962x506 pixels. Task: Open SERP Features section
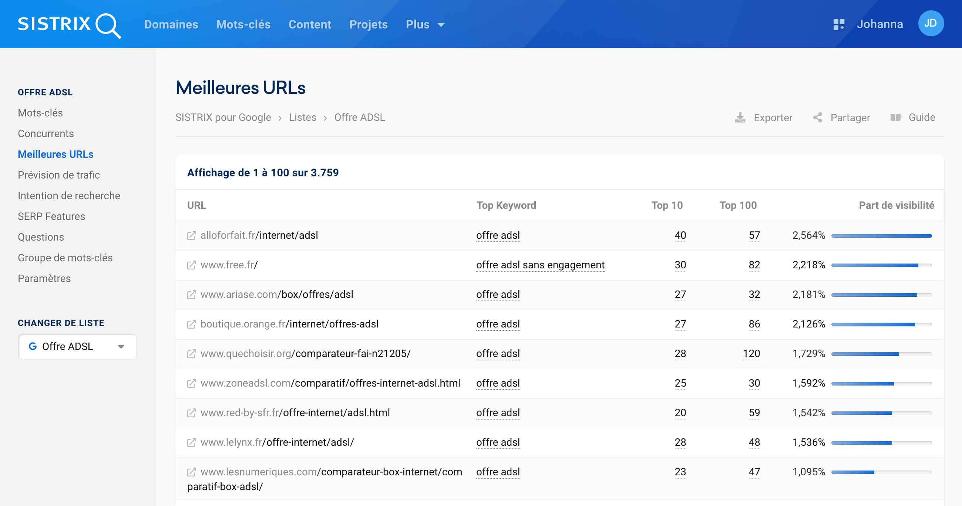pos(51,217)
